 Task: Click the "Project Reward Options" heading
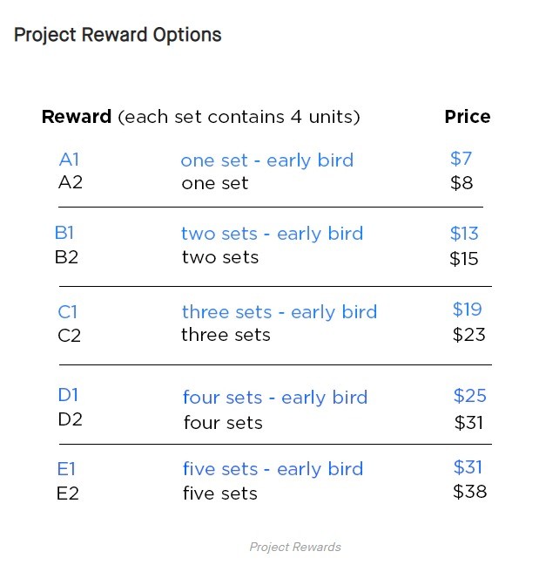(118, 36)
